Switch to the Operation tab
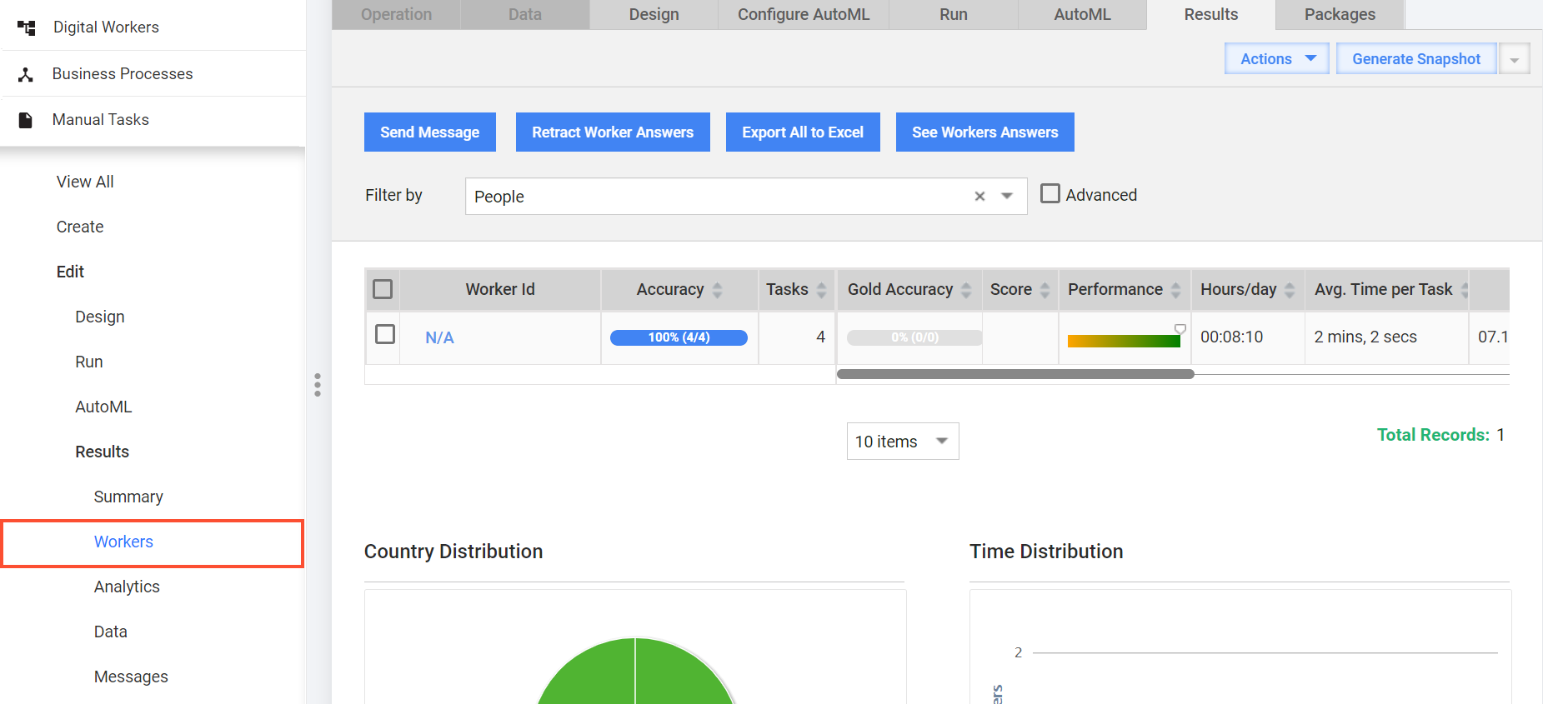 396,14
